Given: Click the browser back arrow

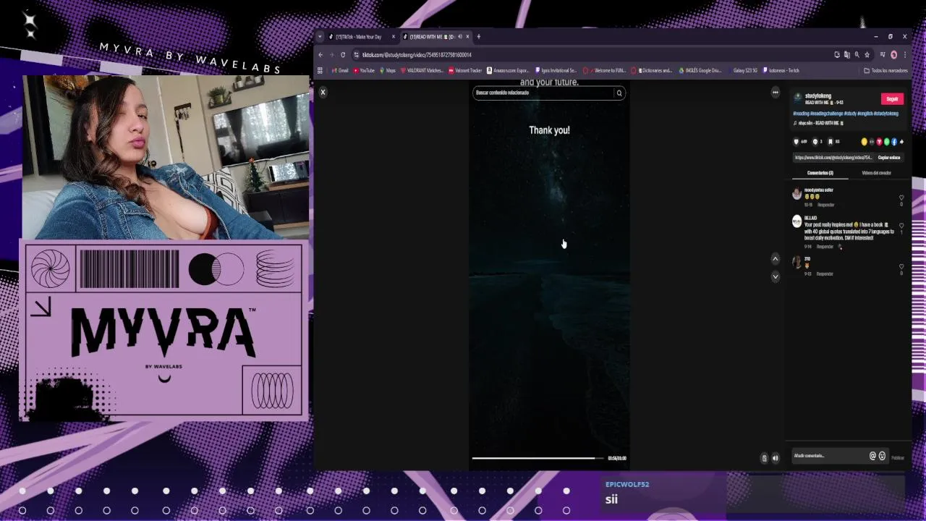Looking at the screenshot, I should (320, 55).
